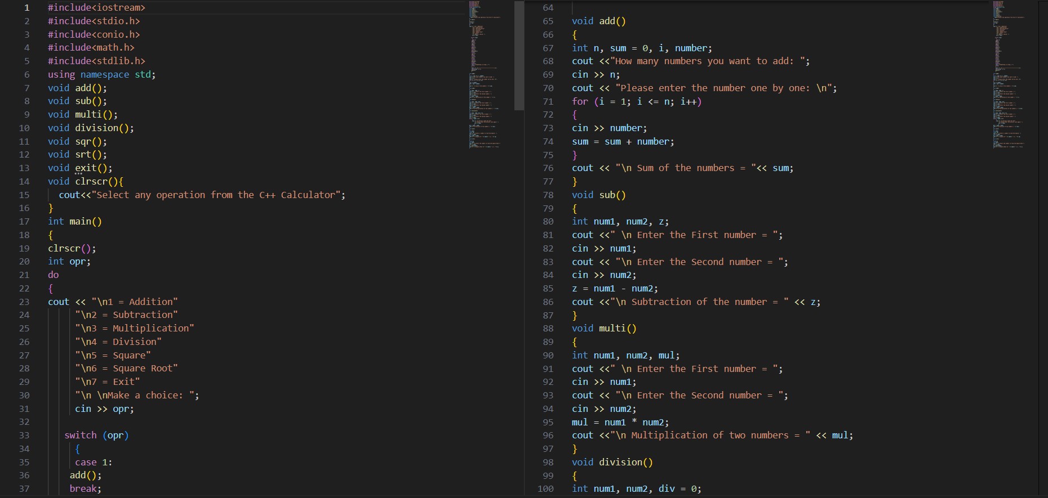
Task: Click the left pane's code minimap
Action: coord(485,73)
